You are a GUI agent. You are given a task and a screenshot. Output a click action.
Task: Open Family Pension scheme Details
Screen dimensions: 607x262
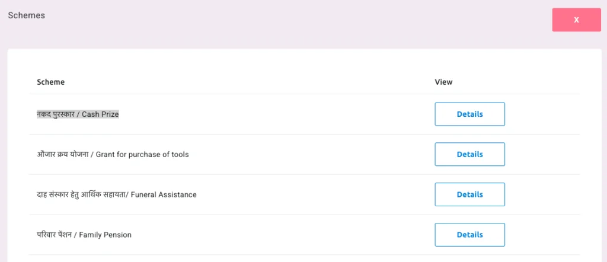coord(469,235)
